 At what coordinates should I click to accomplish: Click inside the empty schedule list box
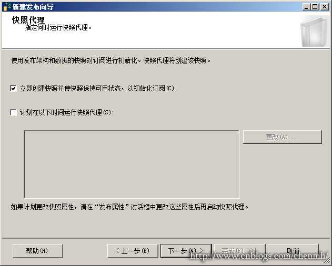[x=132, y=164]
